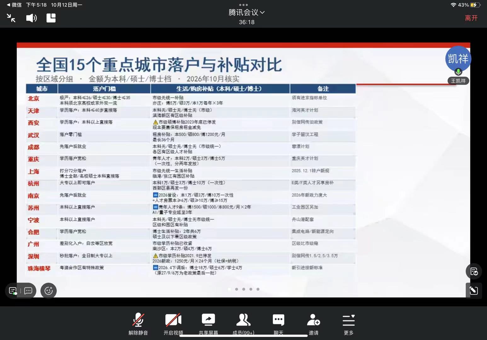Exit full screen with the shrink arrows icon
Screen dimensions: 487x340
click(11, 18)
